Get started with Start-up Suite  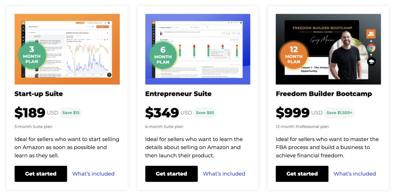point(41,174)
